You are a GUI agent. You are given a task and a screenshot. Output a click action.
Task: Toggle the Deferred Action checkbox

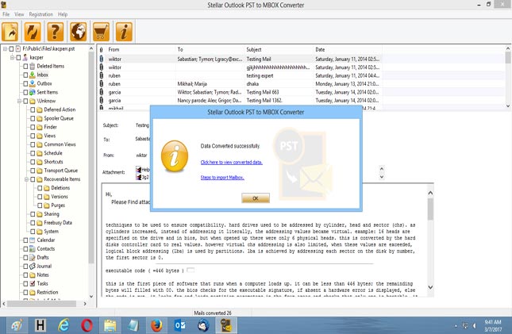coord(33,109)
